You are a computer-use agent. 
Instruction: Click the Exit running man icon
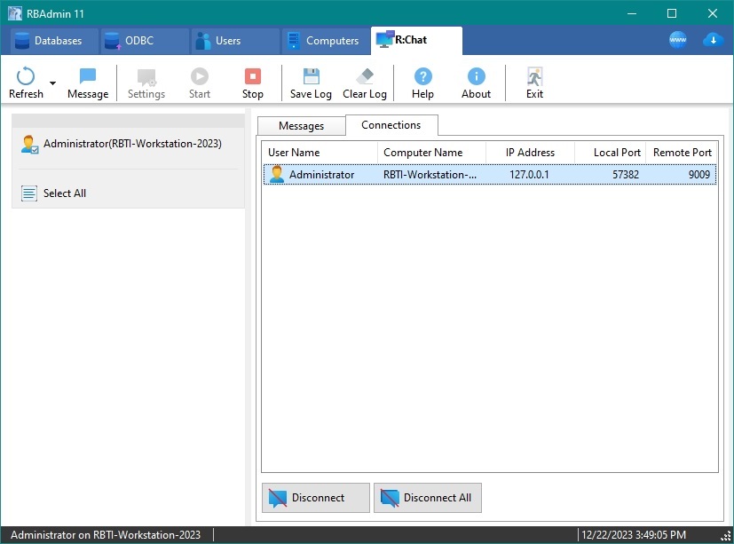534,76
